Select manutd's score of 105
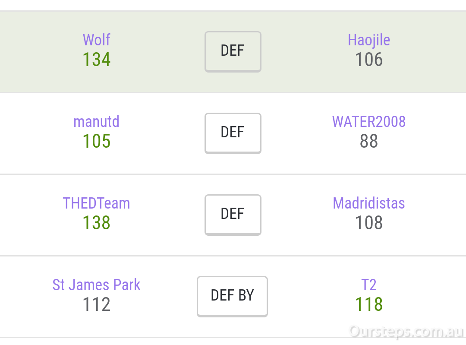The image size is (466, 345). click(x=97, y=141)
